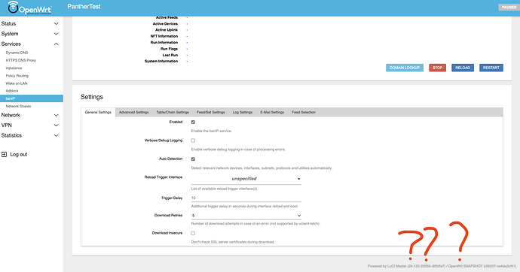Click the Log out icon
This screenshot has height=272, width=520.
tap(4, 154)
